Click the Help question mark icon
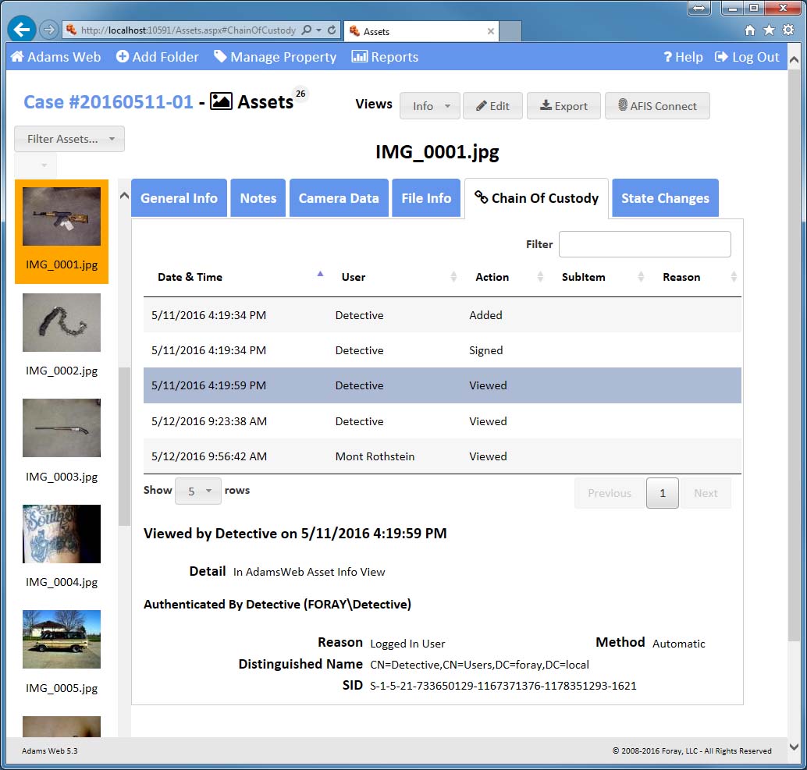Viewport: 807px width, 770px height. point(668,57)
